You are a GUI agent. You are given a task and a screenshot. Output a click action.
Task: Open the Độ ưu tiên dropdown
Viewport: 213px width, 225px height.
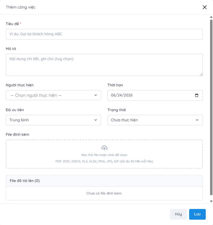(x=53, y=120)
